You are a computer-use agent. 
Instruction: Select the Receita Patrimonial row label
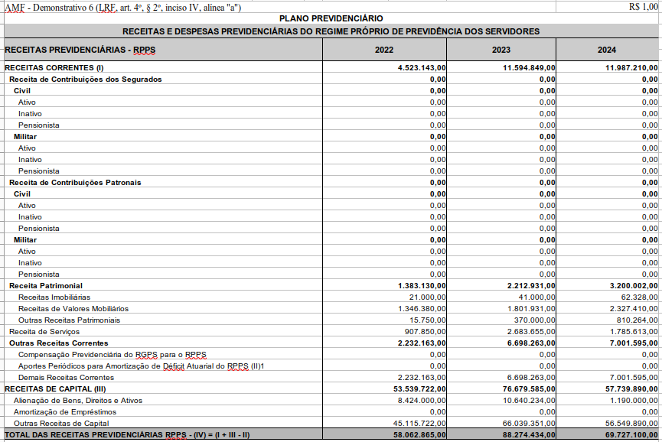click(45, 286)
